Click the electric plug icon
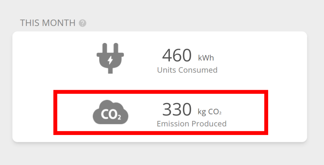 click(x=110, y=58)
